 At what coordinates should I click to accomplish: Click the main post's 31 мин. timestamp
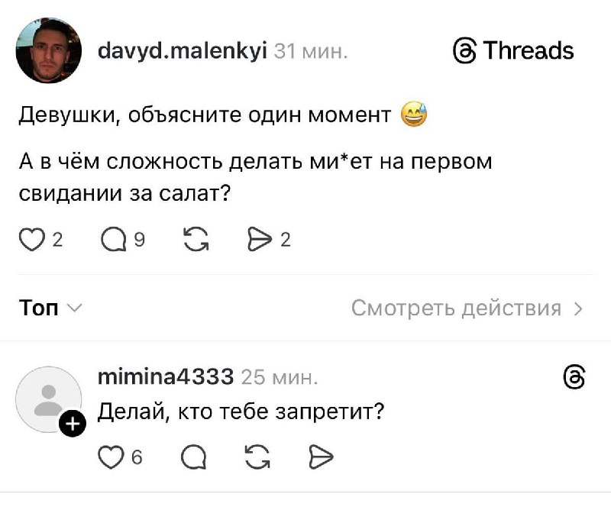(x=311, y=51)
